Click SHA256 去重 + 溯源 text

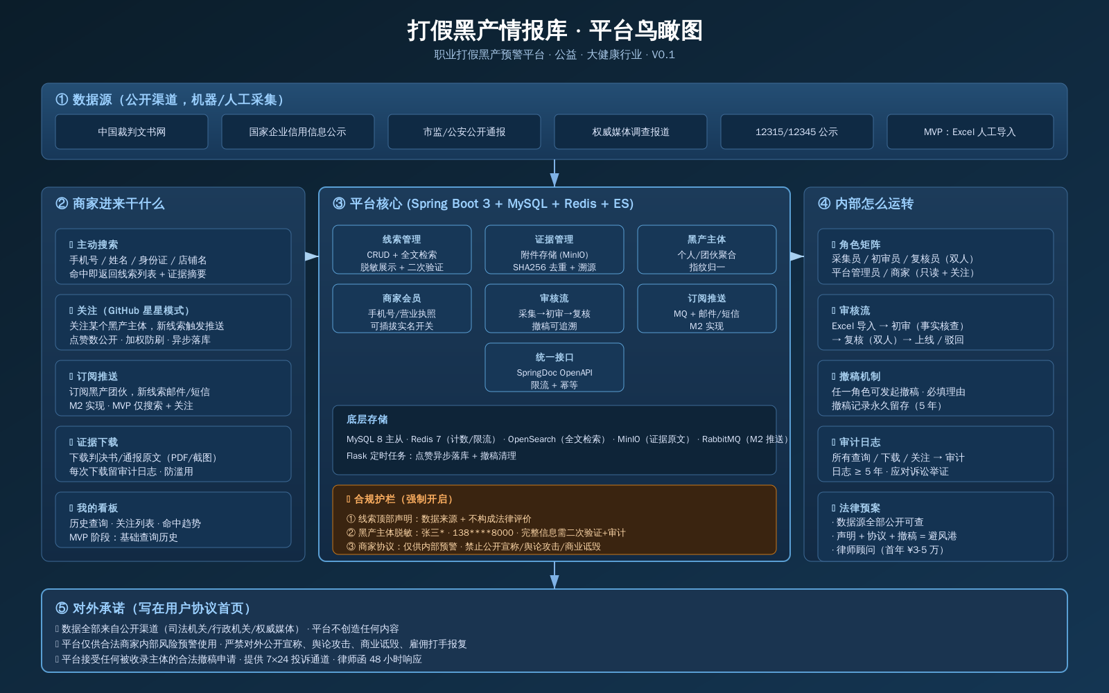click(554, 267)
